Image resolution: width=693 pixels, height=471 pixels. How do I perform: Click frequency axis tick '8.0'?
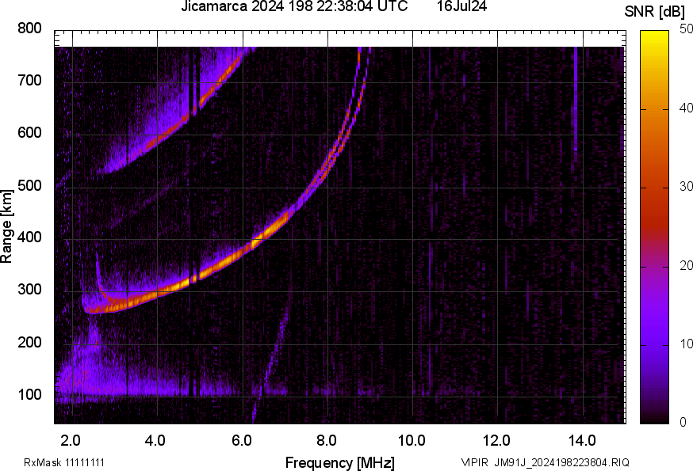[x=327, y=441]
